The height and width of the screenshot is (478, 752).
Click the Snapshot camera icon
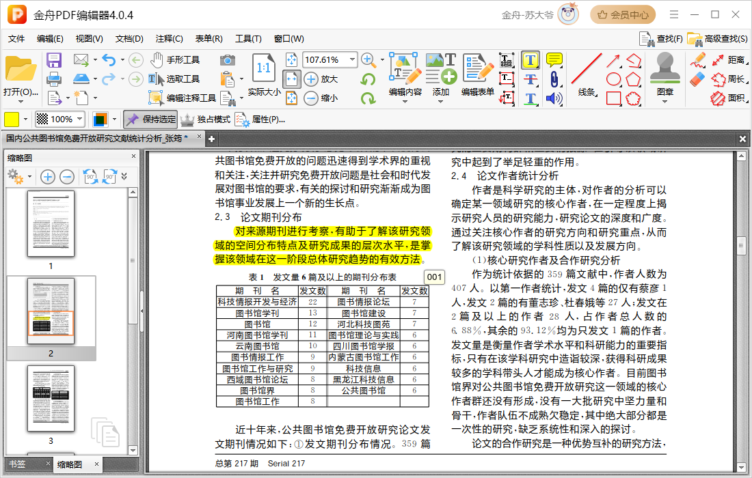click(228, 60)
